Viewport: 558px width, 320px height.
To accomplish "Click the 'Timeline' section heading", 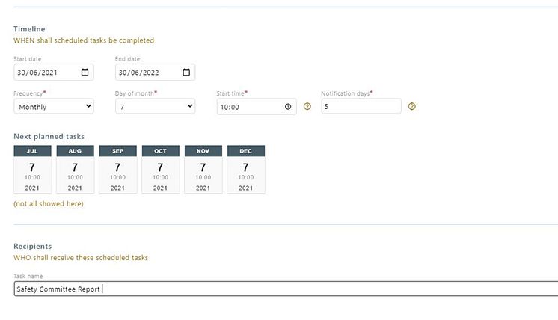I will 29,29.
